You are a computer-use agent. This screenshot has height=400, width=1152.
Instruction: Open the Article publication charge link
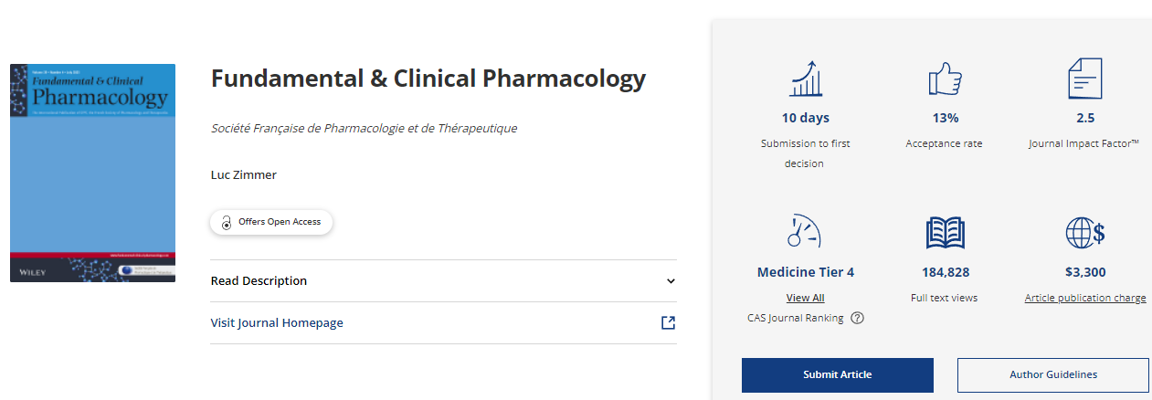[1084, 298]
